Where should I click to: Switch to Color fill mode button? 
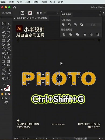pos(2,94)
